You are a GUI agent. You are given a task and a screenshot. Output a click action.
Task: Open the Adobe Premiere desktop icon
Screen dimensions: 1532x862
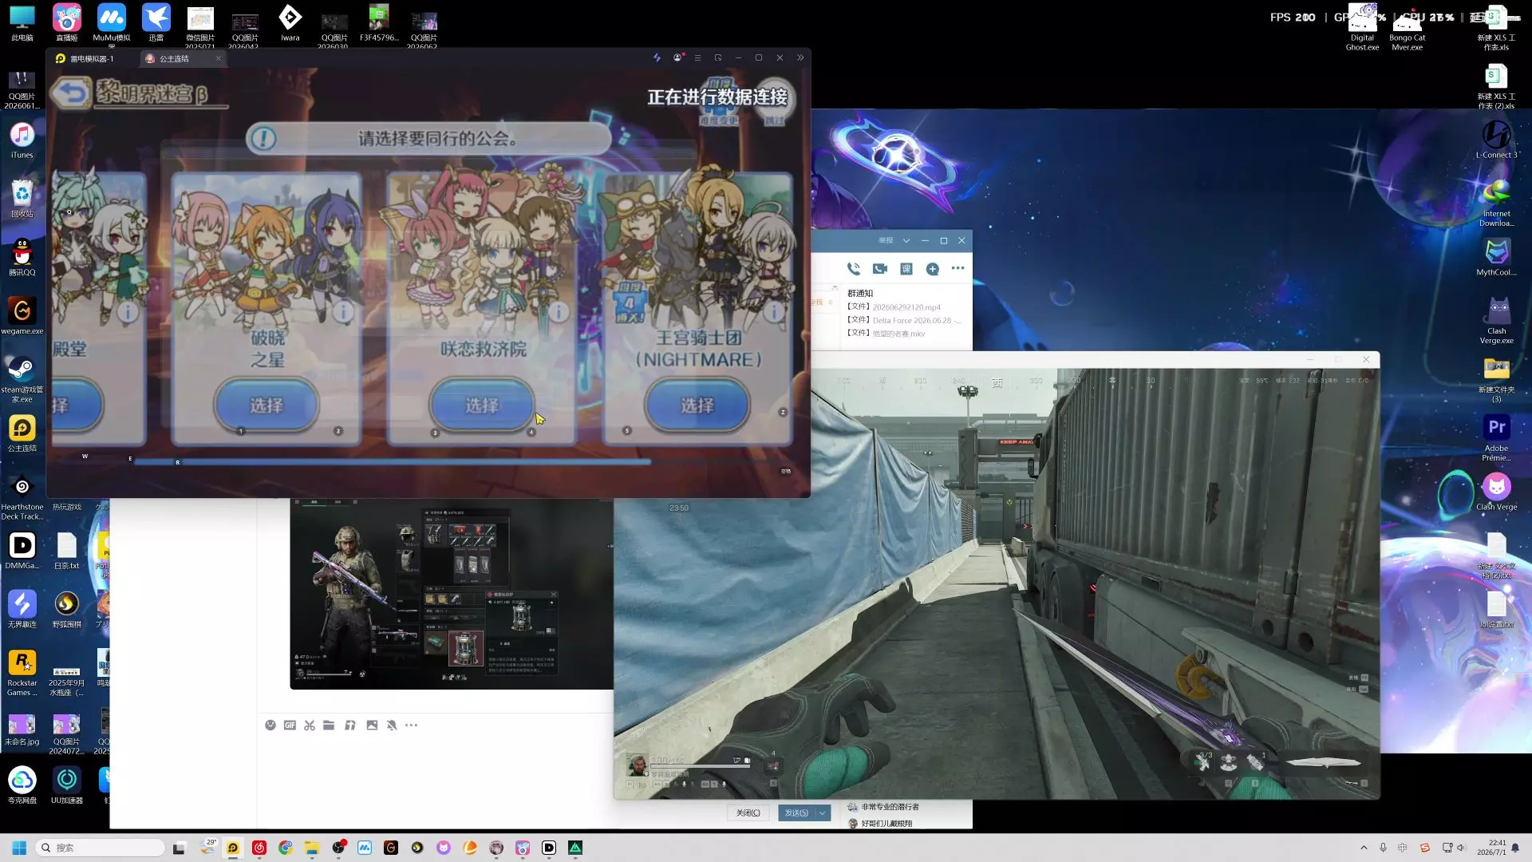click(x=1496, y=437)
